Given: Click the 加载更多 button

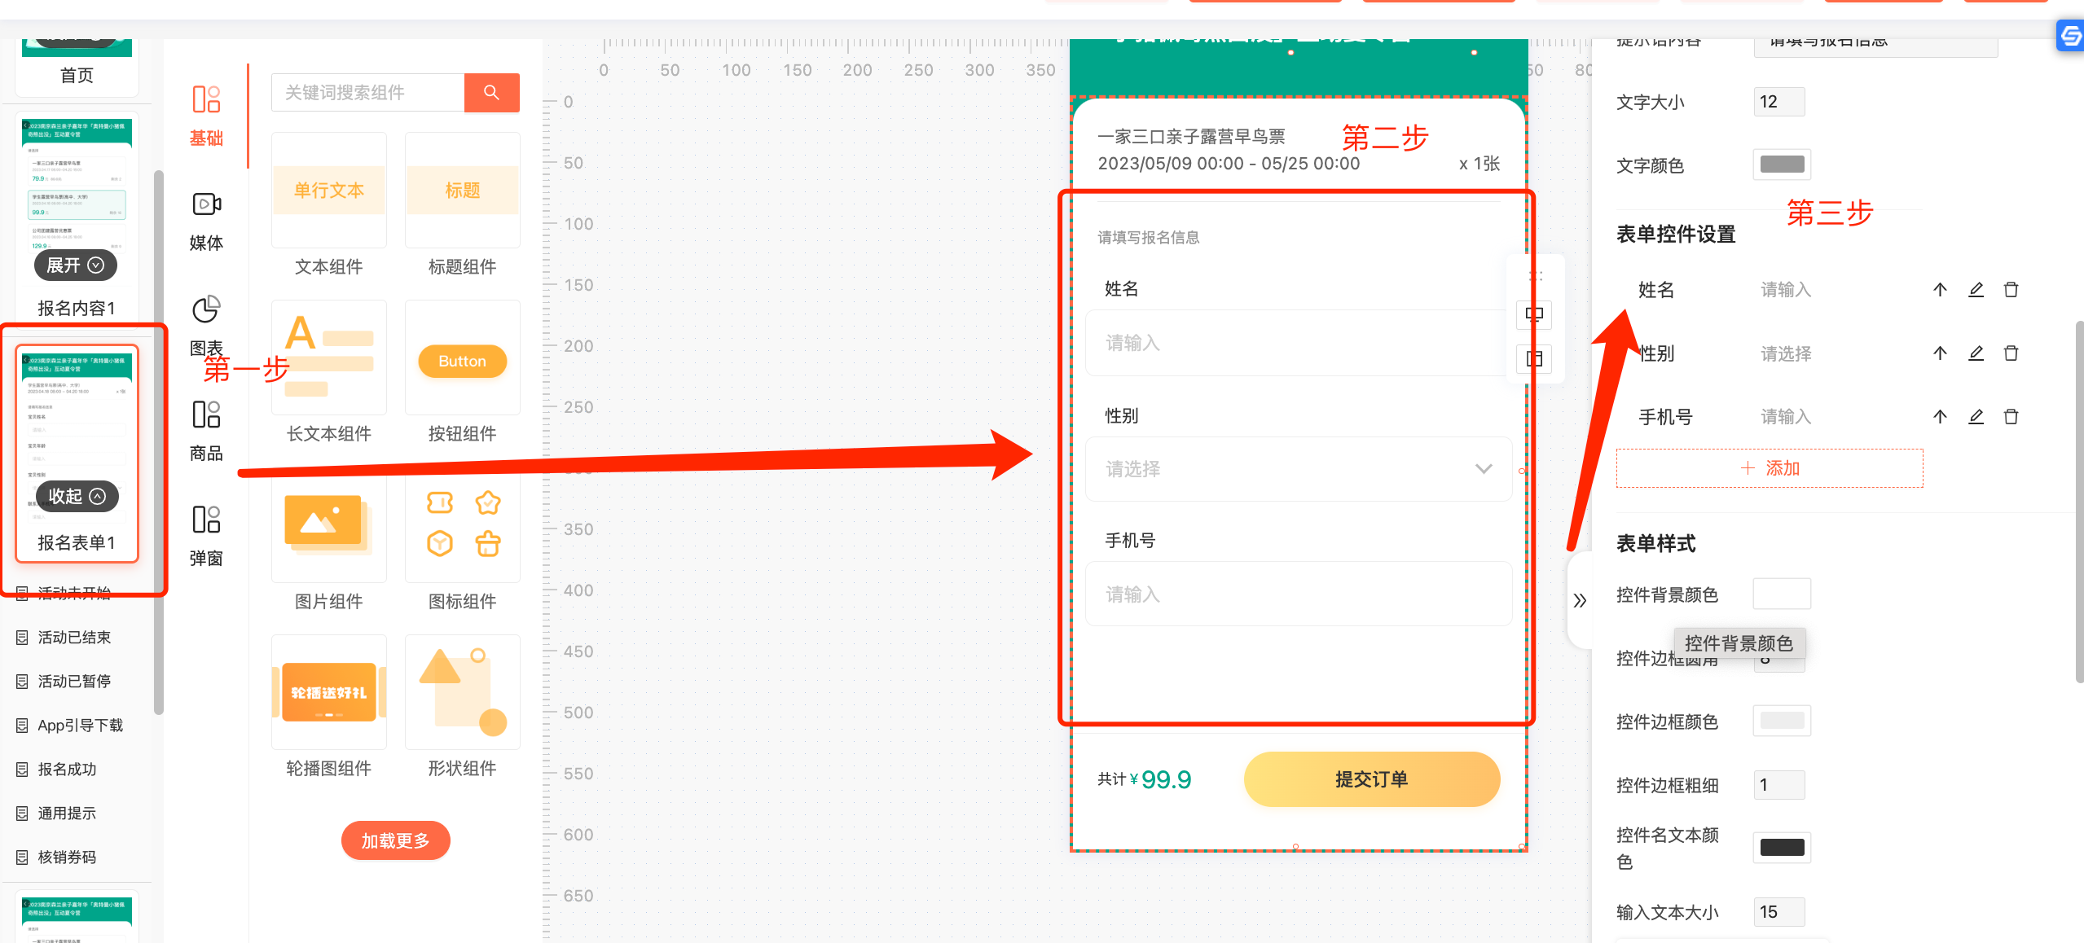Looking at the screenshot, I should pos(395,840).
